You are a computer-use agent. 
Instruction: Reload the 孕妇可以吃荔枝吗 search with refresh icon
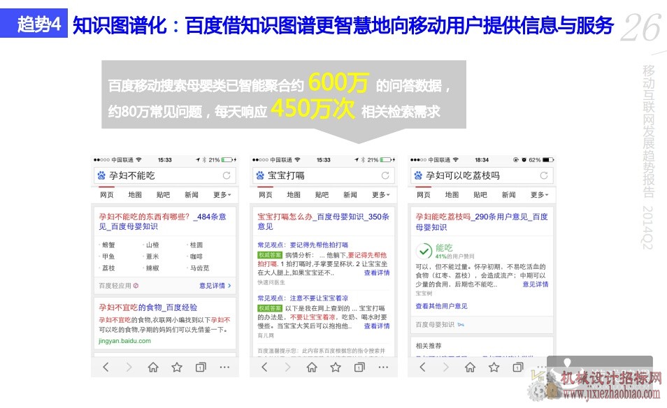(x=544, y=175)
